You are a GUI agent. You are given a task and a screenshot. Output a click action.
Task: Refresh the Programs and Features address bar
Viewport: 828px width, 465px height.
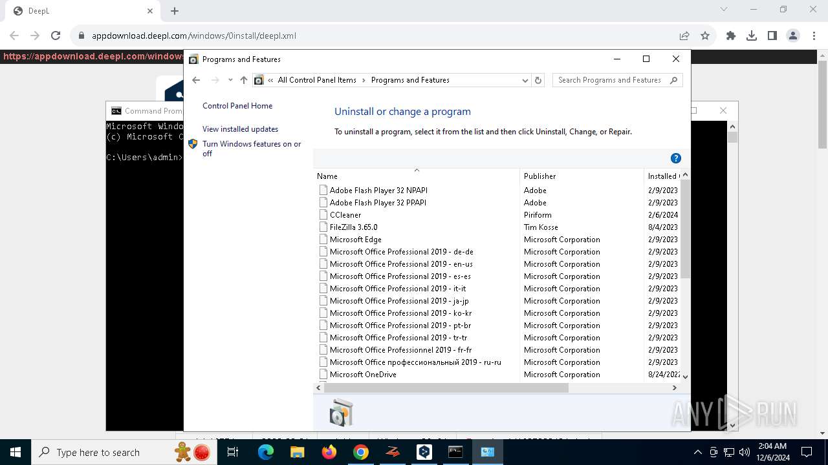coord(538,80)
